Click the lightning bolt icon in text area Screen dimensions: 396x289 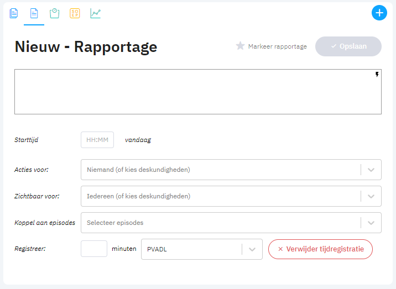coord(377,75)
